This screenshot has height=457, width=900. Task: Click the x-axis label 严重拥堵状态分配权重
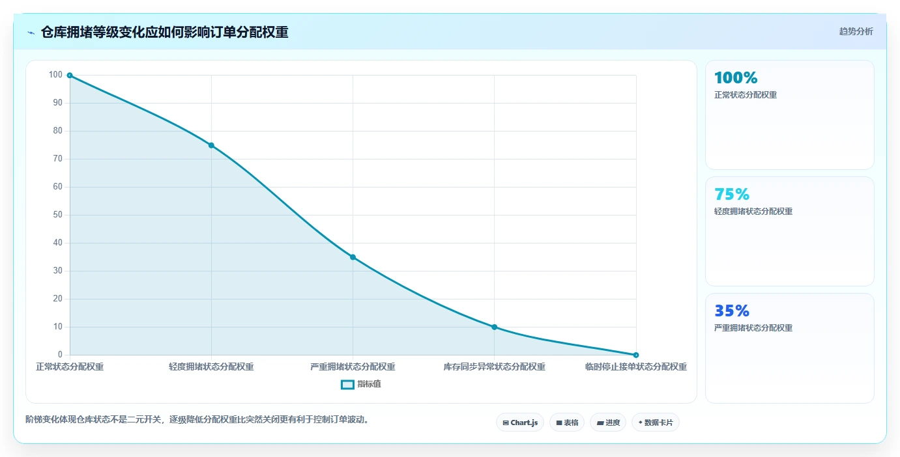pos(353,367)
